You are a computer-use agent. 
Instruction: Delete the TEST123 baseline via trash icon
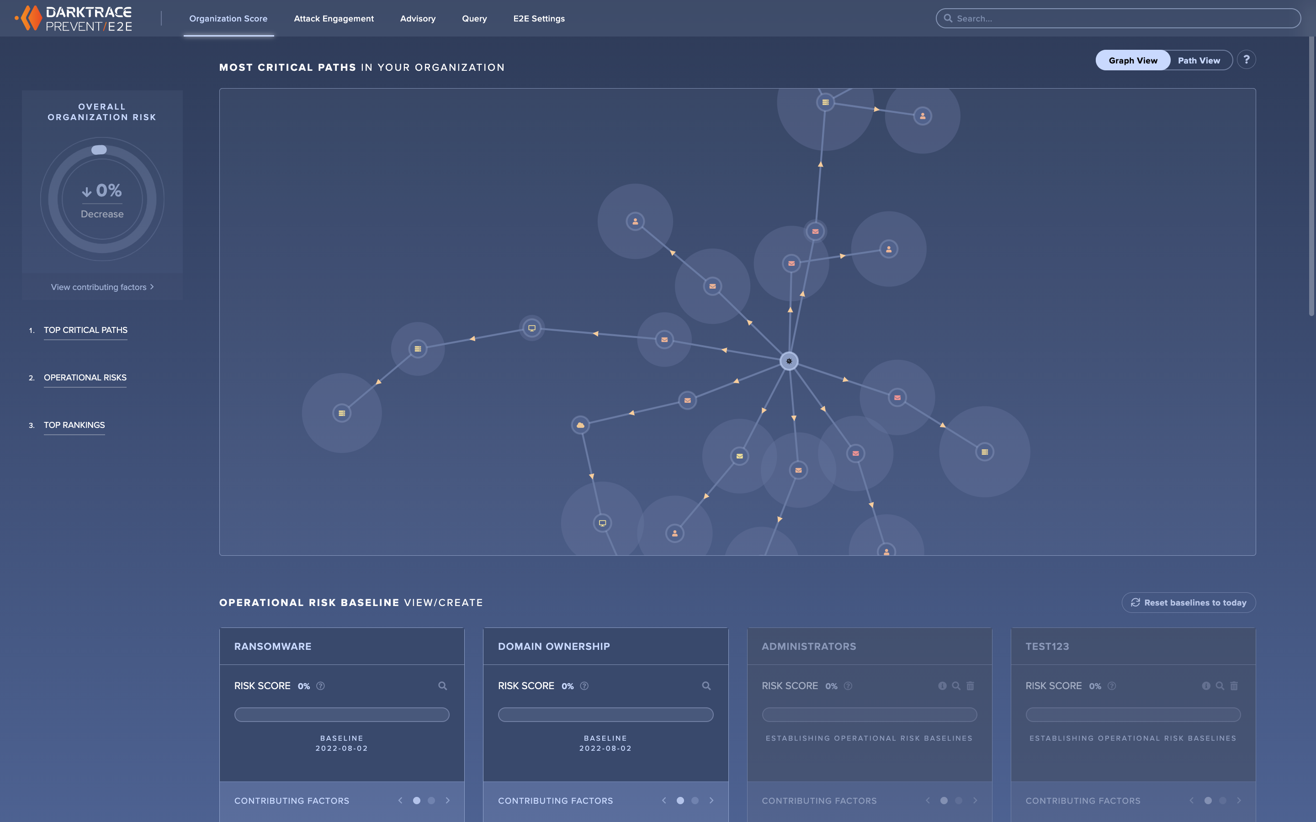(x=1233, y=685)
